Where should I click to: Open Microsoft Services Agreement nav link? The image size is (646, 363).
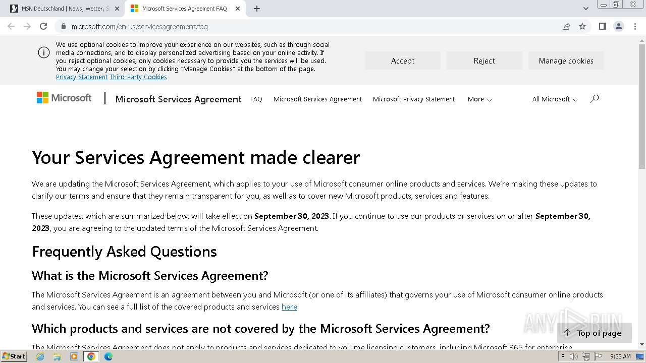tap(318, 99)
